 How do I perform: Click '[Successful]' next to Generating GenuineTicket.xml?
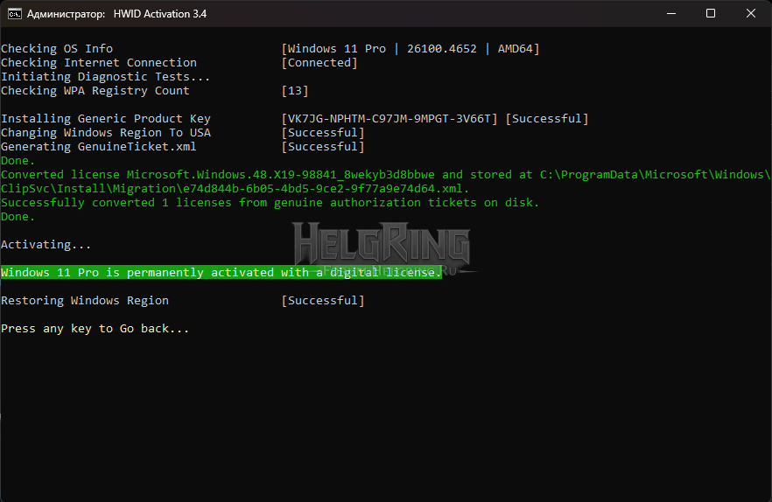tap(322, 147)
